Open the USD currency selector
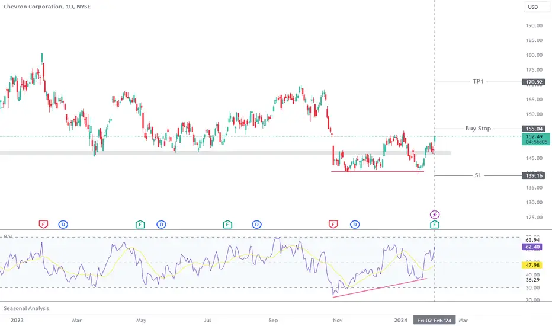The image size is (552, 326). click(x=537, y=7)
